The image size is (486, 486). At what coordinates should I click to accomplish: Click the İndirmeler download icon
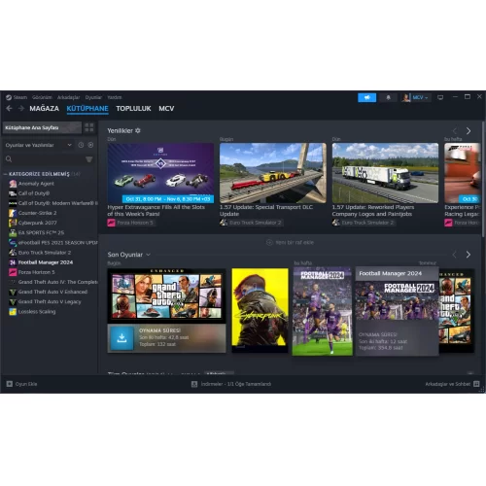point(194,384)
